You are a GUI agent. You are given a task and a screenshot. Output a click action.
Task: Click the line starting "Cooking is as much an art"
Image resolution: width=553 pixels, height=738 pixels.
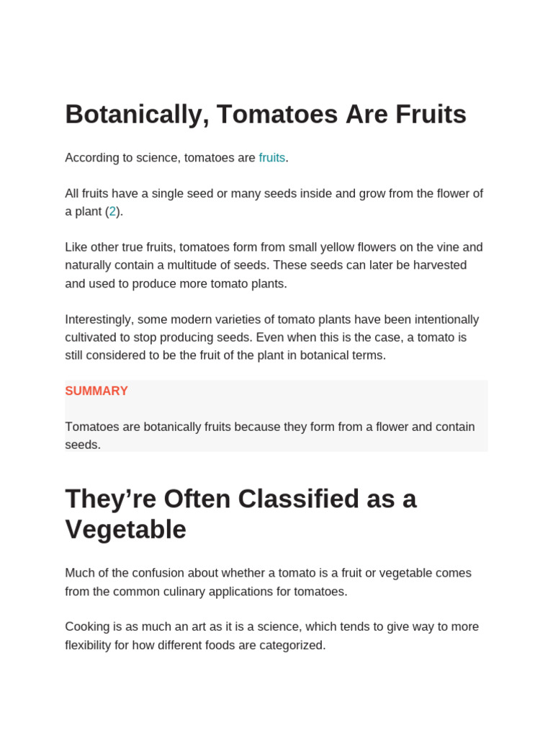271,627
